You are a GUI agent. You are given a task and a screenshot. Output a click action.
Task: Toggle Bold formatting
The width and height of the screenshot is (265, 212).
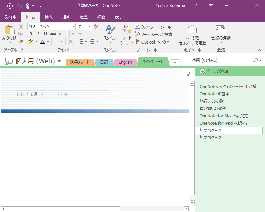pos(31,34)
